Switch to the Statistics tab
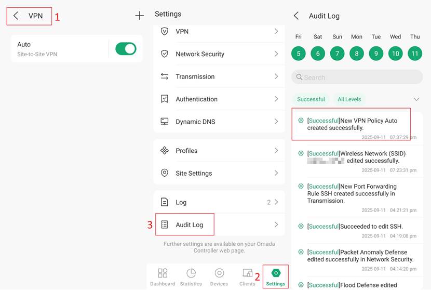This screenshot has height=290, width=431. coord(191,277)
